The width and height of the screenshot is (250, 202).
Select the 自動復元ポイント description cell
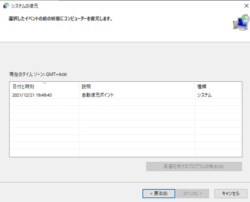tap(97, 95)
